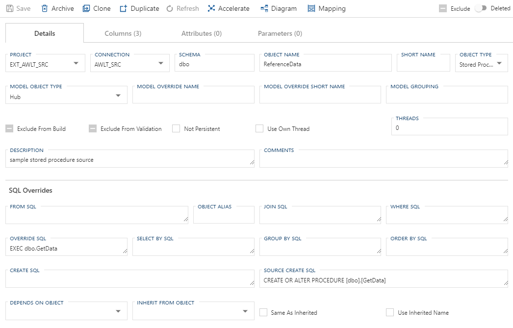Click the Save floppy disk icon
This screenshot has width=513, height=328.
point(10,8)
